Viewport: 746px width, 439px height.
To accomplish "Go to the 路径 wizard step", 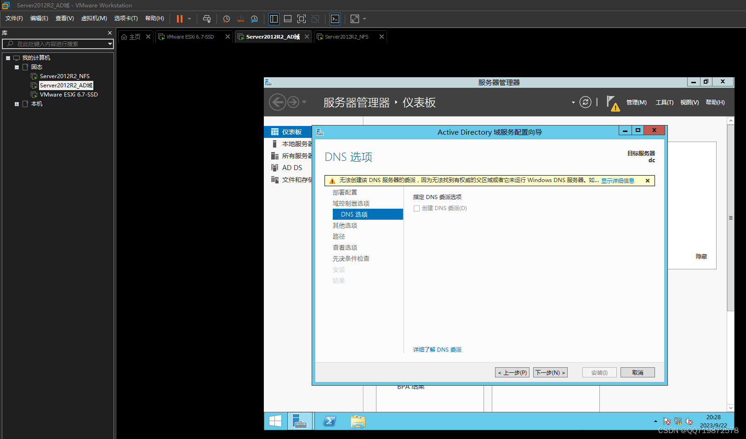I will (x=339, y=237).
